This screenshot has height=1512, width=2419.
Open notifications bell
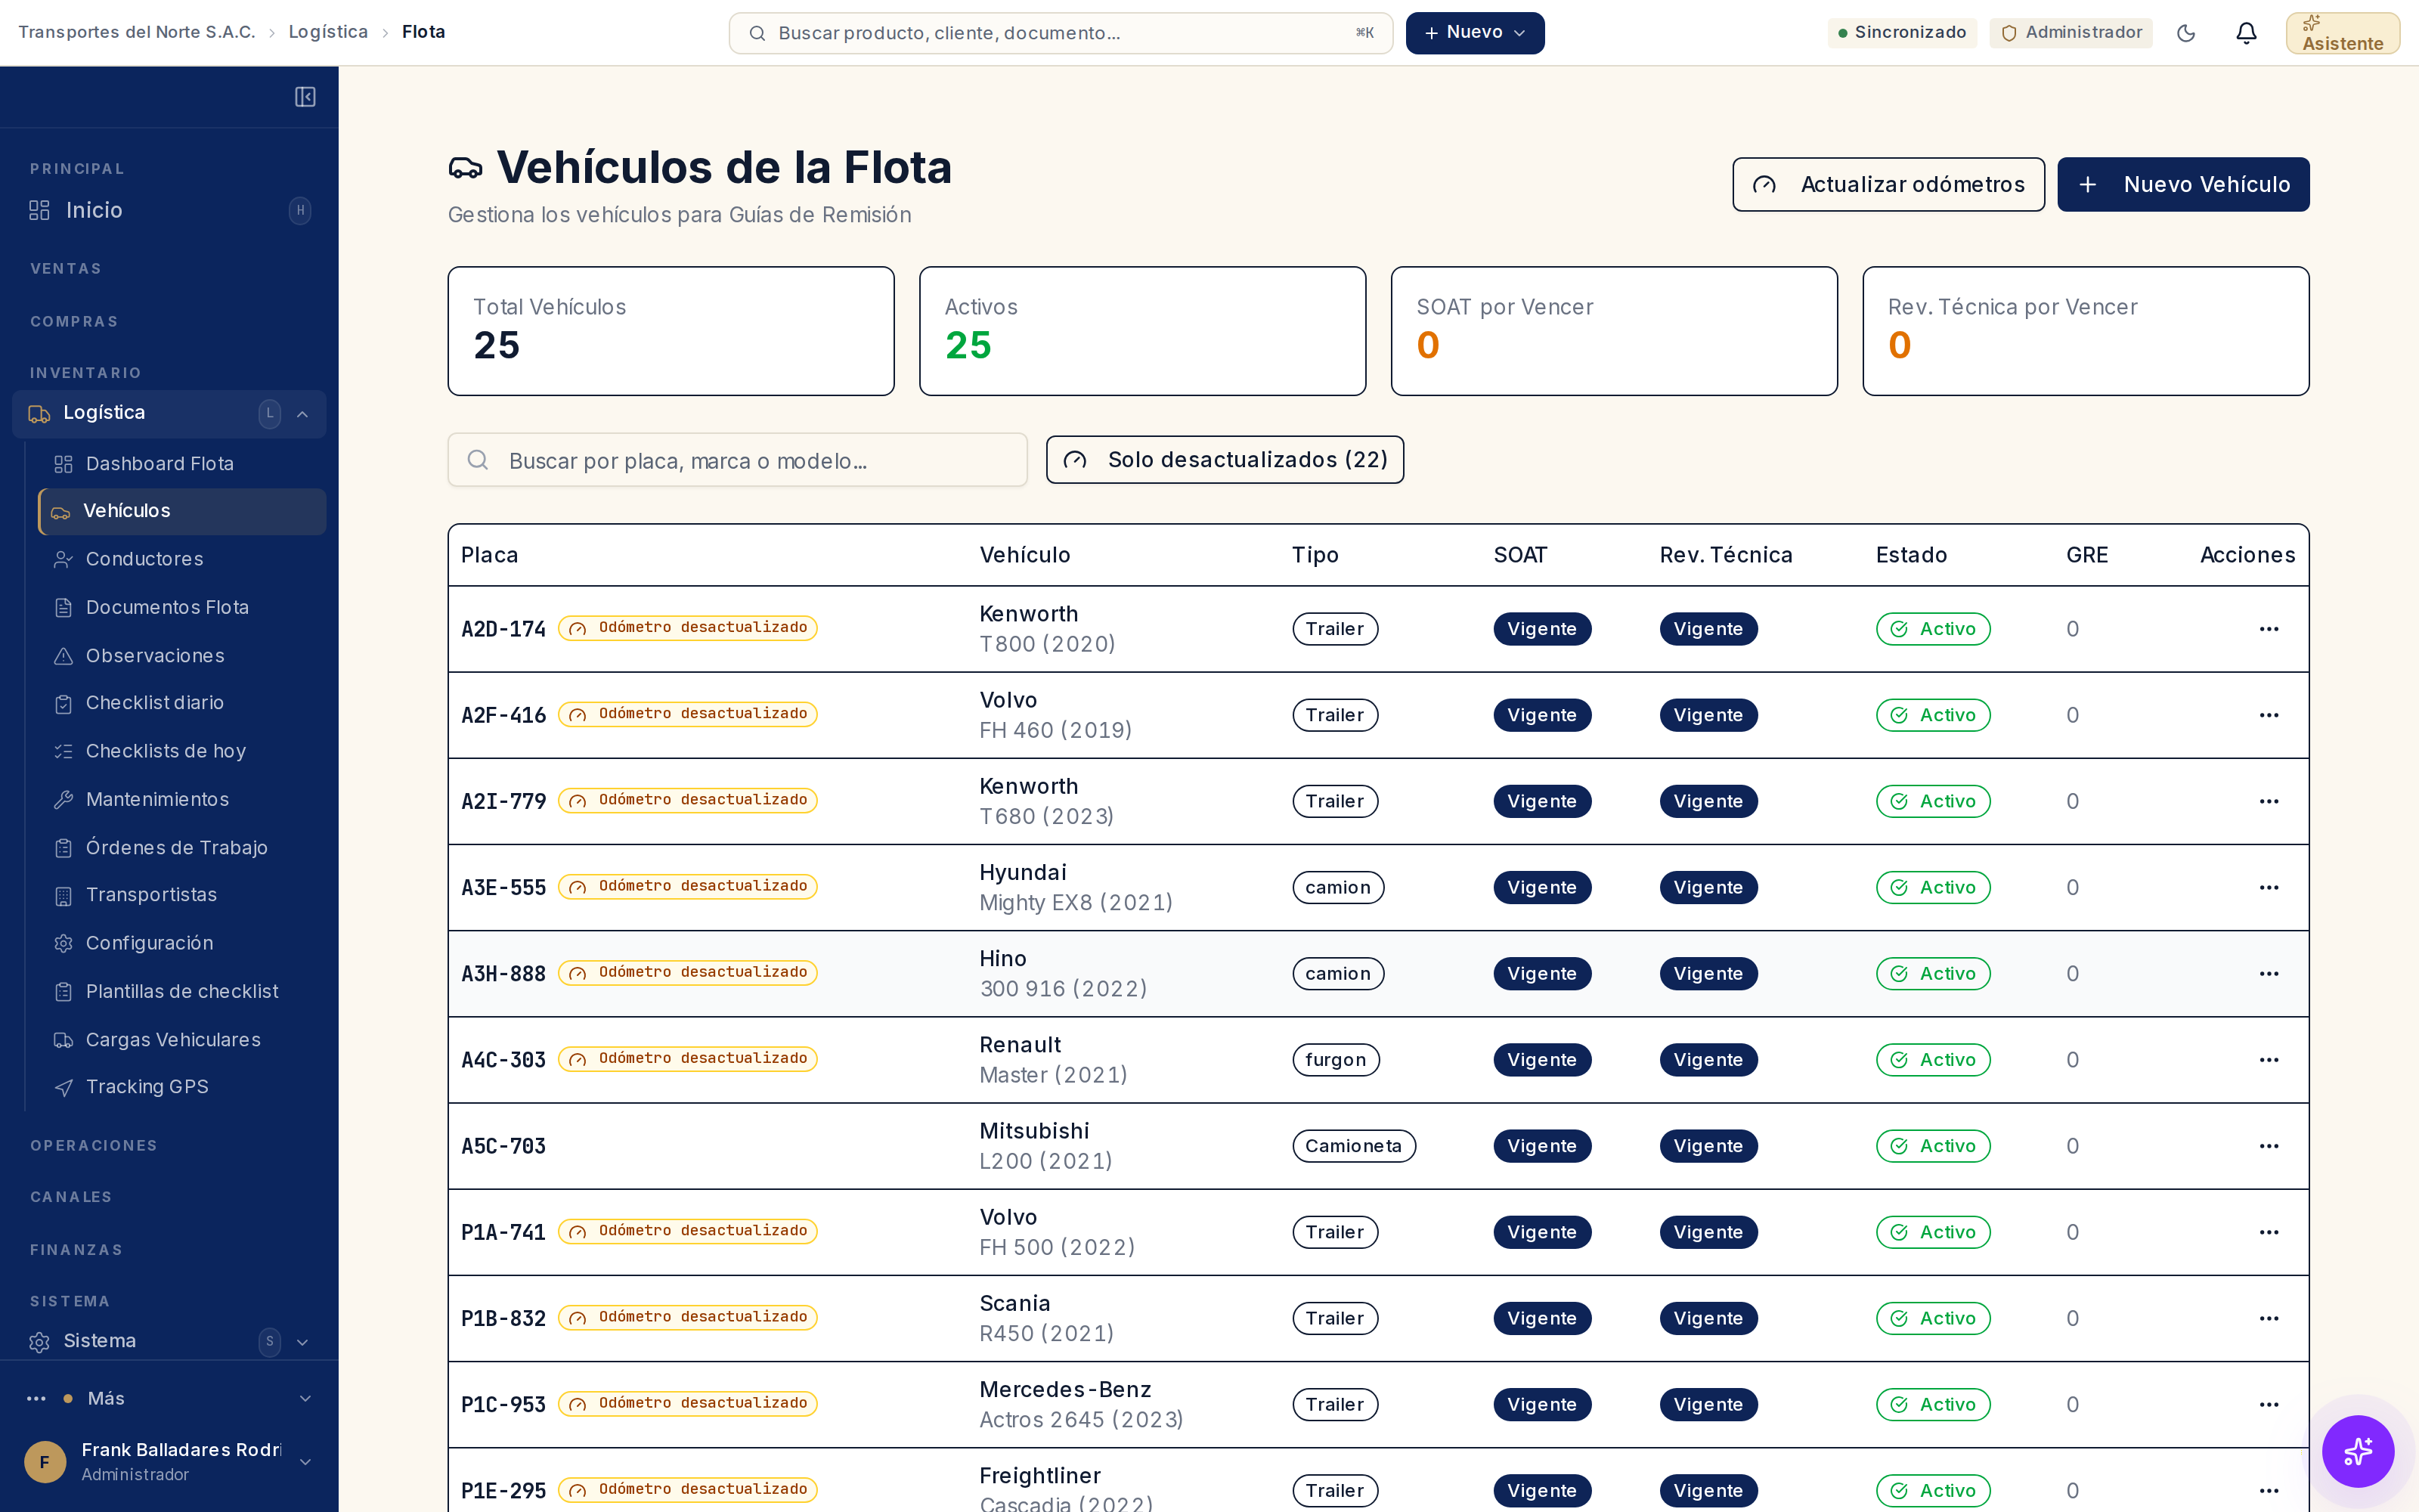click(2246, 33)
